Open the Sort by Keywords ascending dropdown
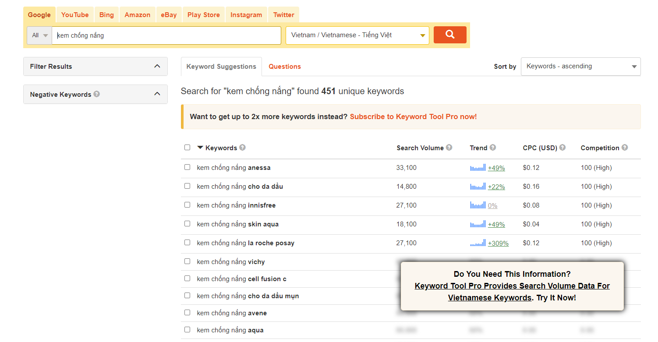This screenshot has height=342, width=658. click(580, 67)
